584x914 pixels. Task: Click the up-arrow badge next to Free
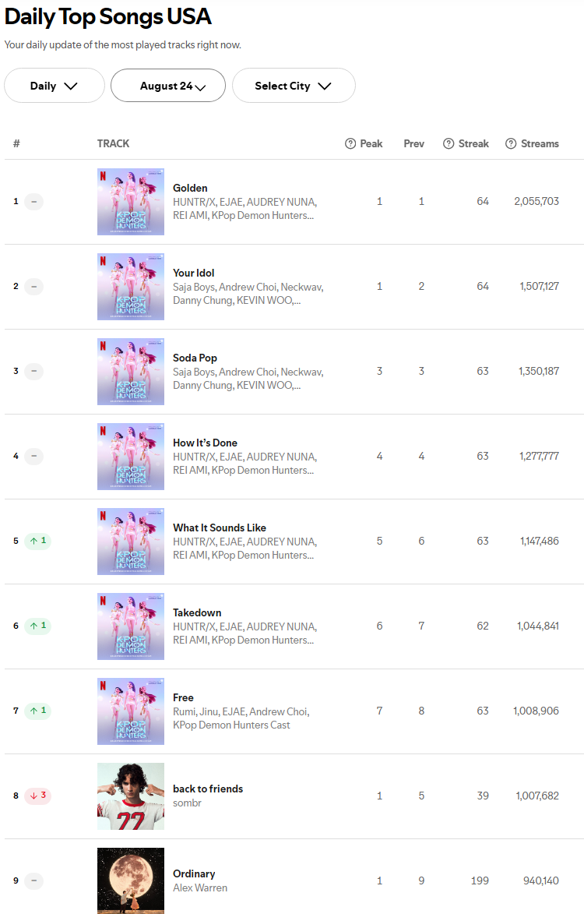tap(37, 711)
